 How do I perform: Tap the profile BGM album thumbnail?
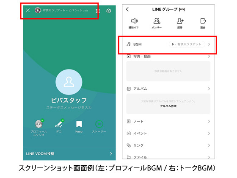38,10
